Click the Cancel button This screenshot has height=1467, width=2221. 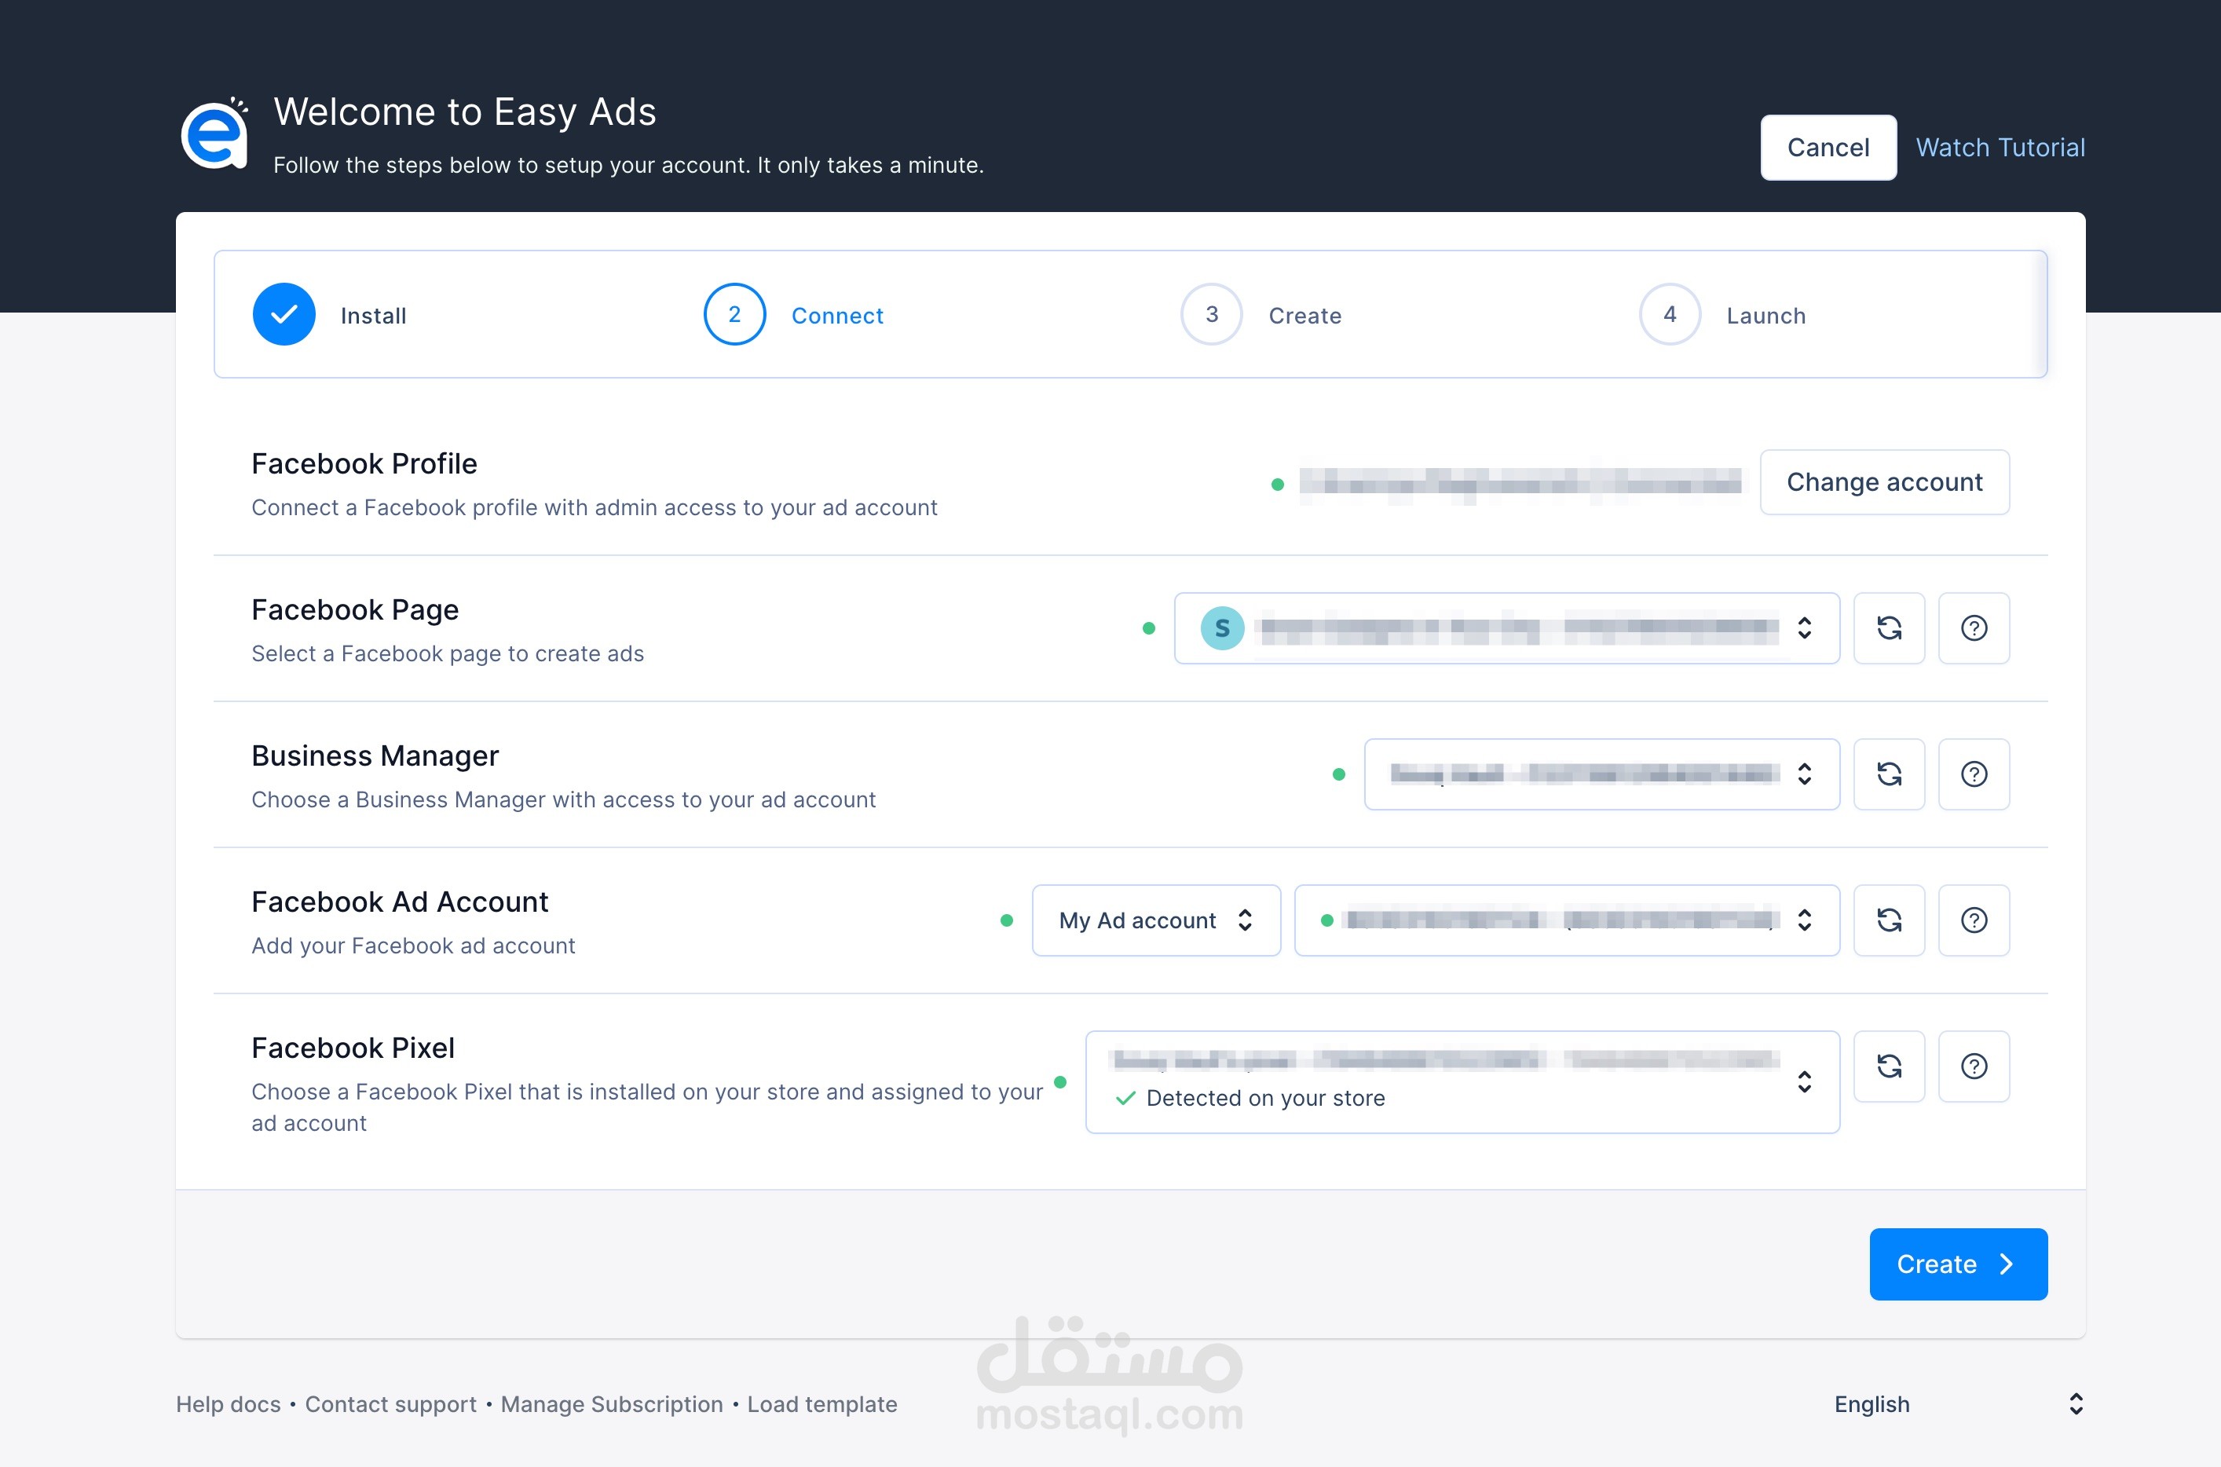tap(1828, 147)
